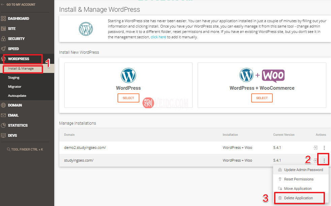331x206 pixels.
Task: Click the Speed rocket icon
Action: (3, 49)
